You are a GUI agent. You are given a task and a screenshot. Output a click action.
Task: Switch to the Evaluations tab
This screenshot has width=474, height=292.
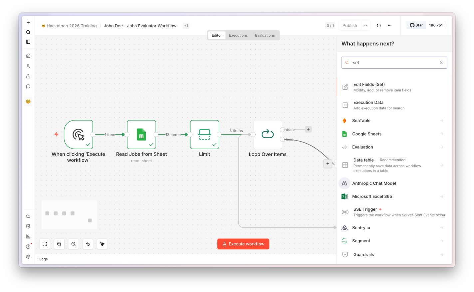pyautogui.click(x=265, y=35)
